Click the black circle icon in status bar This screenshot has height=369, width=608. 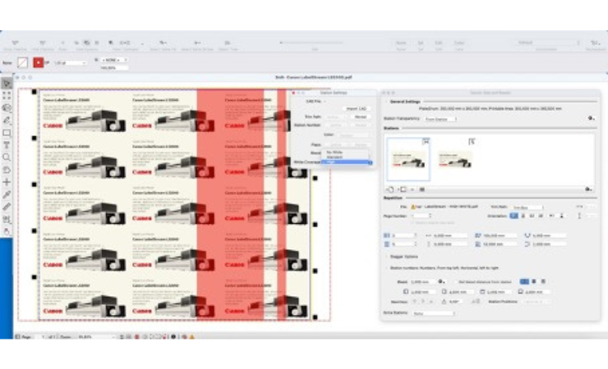coord(173,337)
